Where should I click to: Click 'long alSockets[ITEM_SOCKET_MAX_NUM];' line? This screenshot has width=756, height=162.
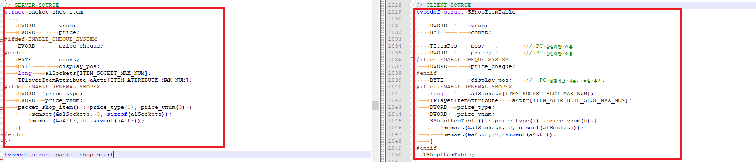(x=85, y=73)
